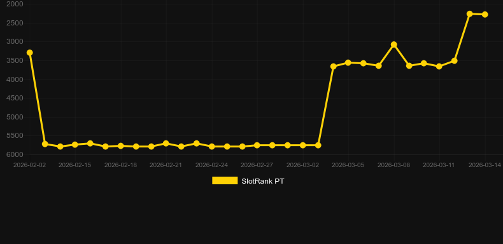The width and height of the screenshot is (503, 244).
Task: Select the data point above 2026-02-27
Action: (257, 146)
